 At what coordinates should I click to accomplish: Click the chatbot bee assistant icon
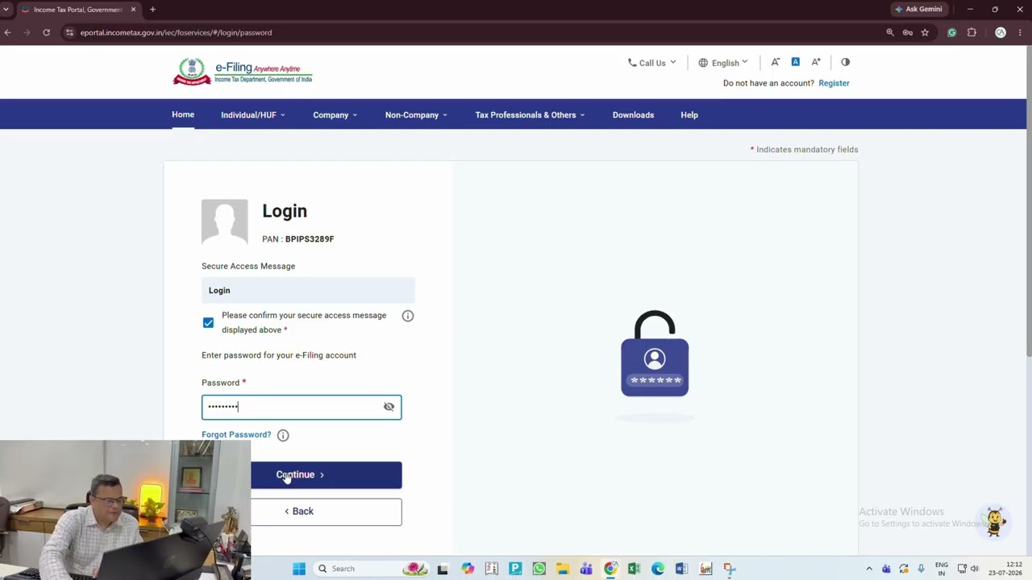click(x=995, y=522)
